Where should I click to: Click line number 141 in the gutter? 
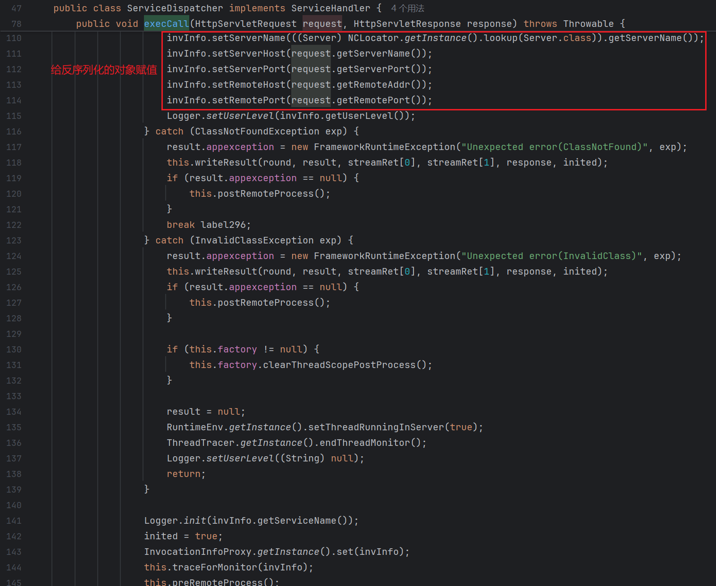point(14,521)
